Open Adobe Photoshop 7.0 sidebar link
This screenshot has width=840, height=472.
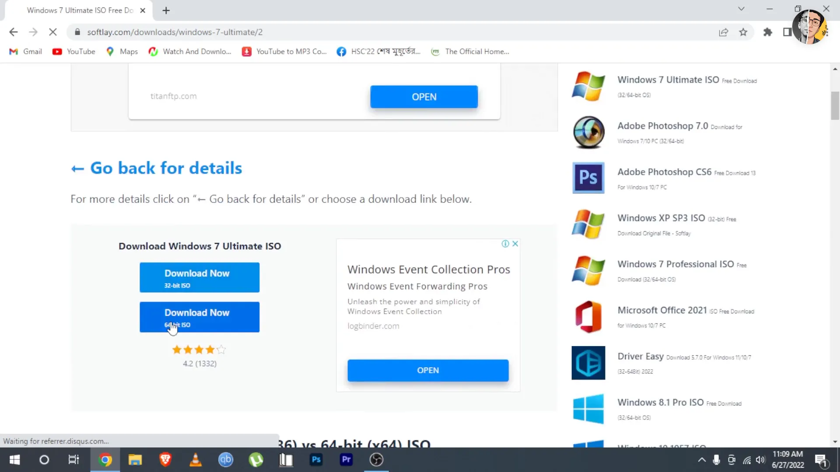tap(662, 126)
